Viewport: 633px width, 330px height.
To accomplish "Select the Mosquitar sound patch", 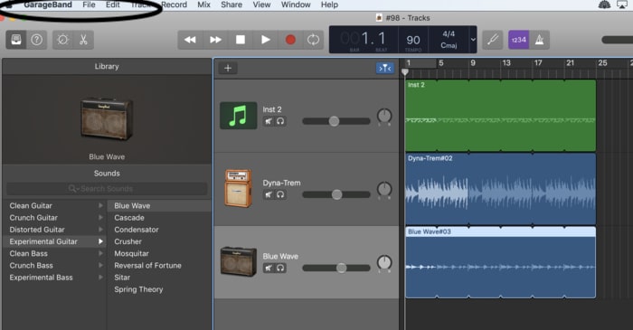I will (159, 254).
